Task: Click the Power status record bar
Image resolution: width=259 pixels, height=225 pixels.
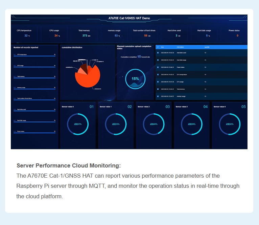Action: click(34, 133)
